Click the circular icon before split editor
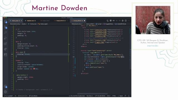 pyautogui.click(x=123, y=21)
